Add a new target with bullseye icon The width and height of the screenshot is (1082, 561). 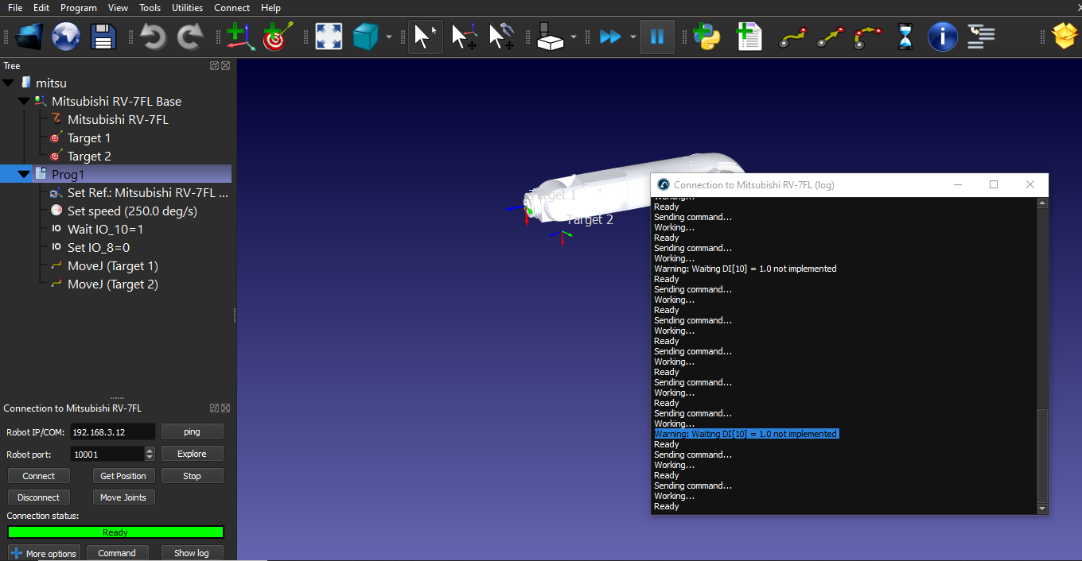(277, 37)
